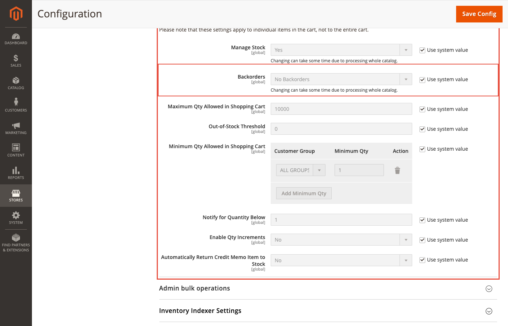The width and height of the screenshot is (508, 326).
Task: Open the Backorders dropdown
Action: 406,79
